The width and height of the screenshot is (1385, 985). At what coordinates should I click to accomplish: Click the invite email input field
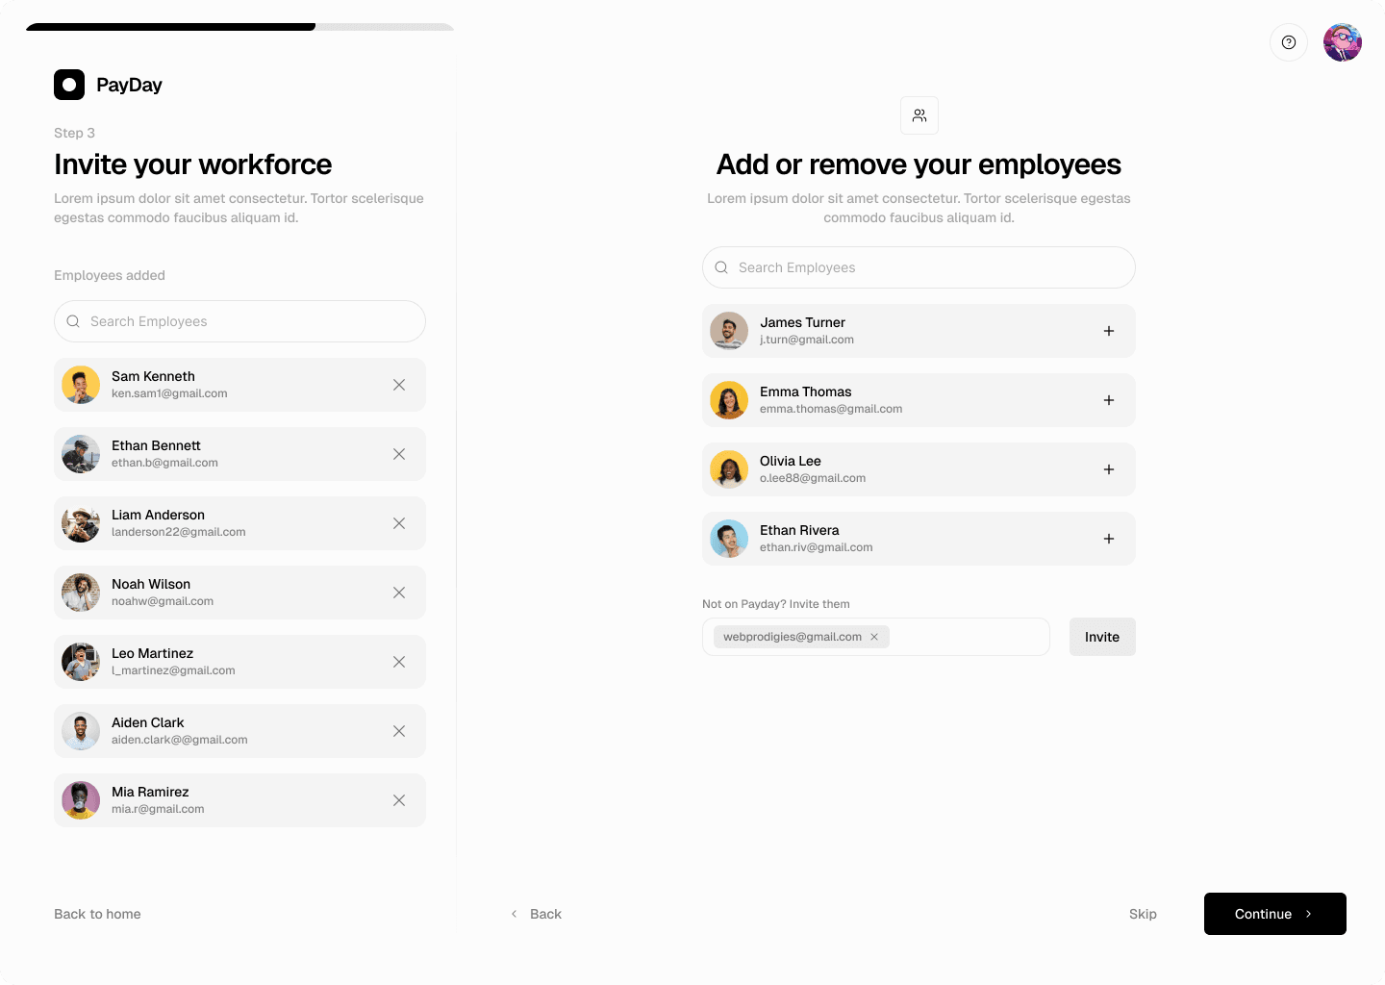point(967,637)
